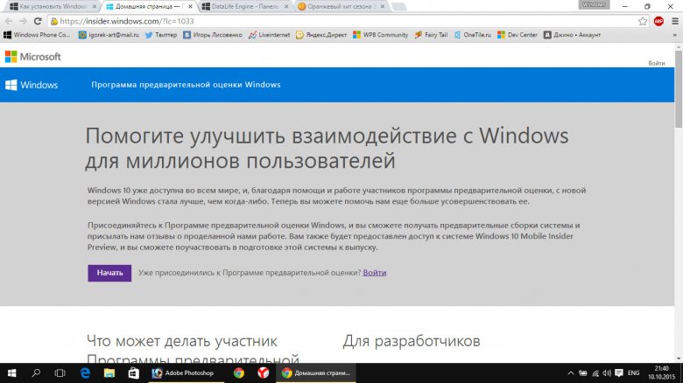Click the battery tray icon

pyautogui.click(x=583, y=373)
